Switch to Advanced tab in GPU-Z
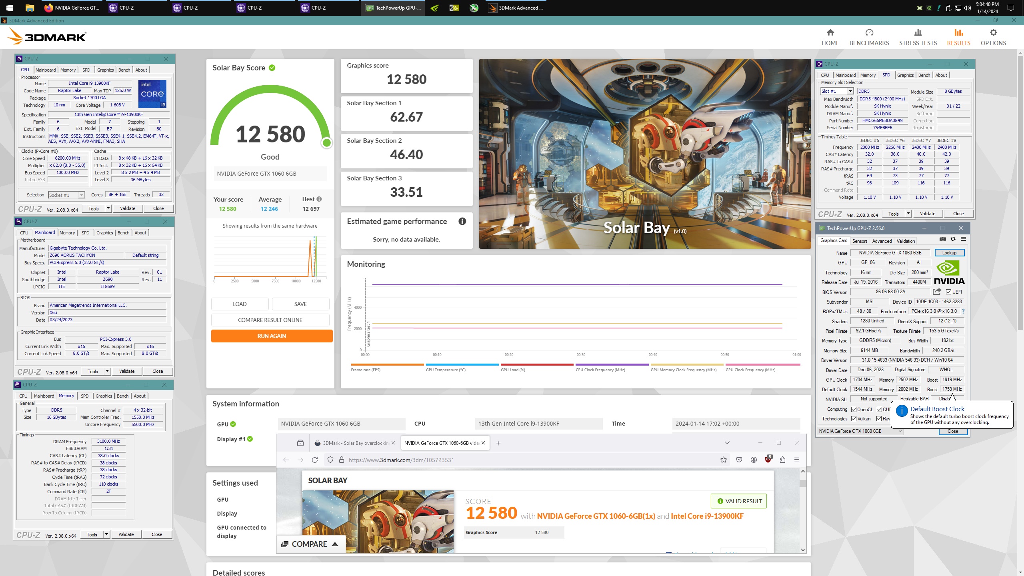The height and width of the screenshot is (576, 1024). tap(882, 241)
